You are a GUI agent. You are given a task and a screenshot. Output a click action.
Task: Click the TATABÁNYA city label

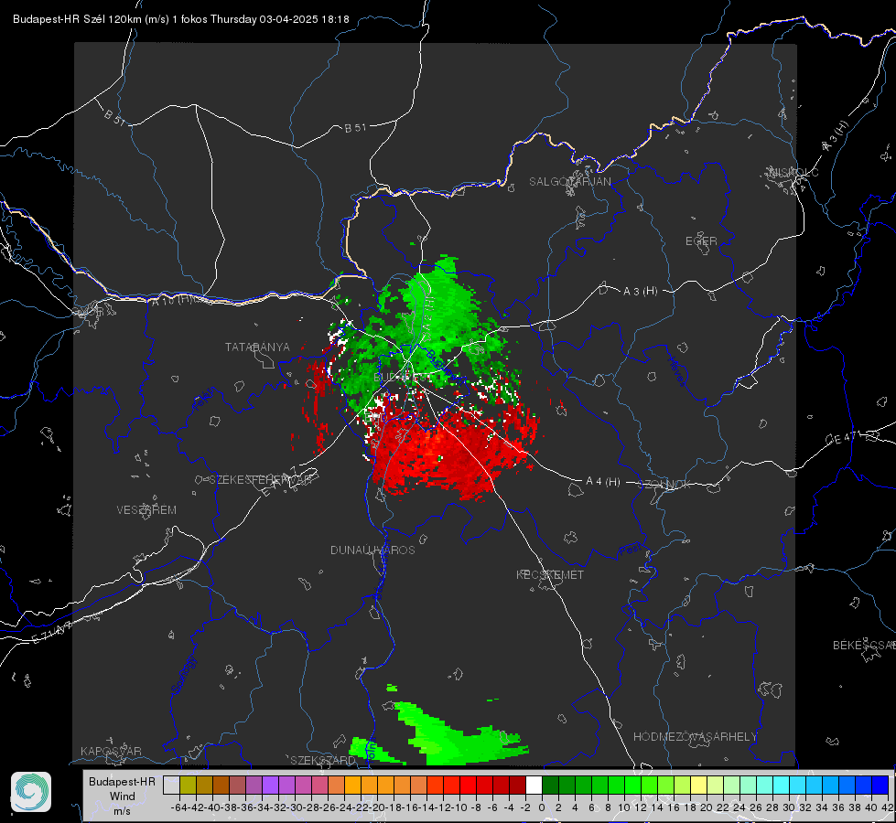coord(257,347)
